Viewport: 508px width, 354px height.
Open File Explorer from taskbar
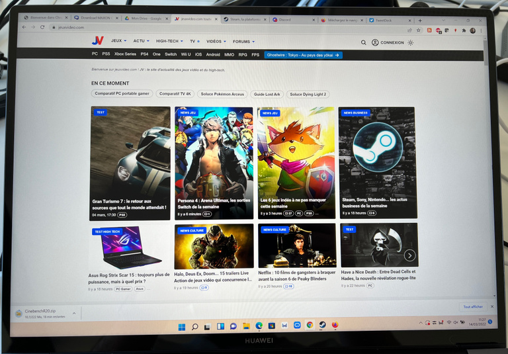[246, 326]
